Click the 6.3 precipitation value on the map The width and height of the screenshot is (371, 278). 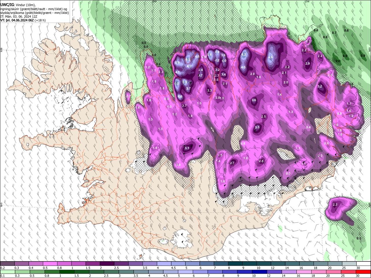188,59
